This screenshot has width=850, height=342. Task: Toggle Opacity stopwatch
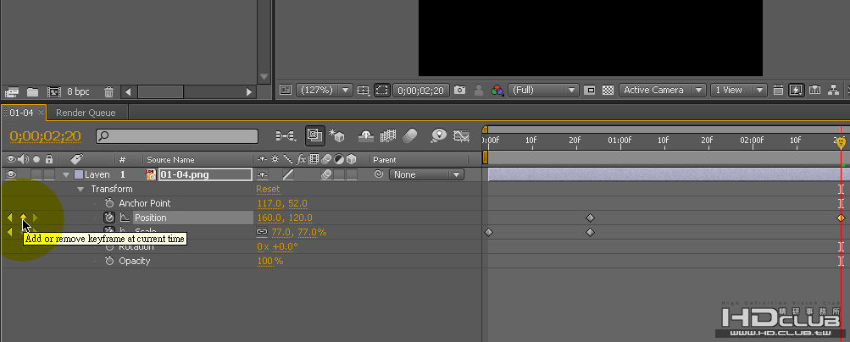coord(109,261)
